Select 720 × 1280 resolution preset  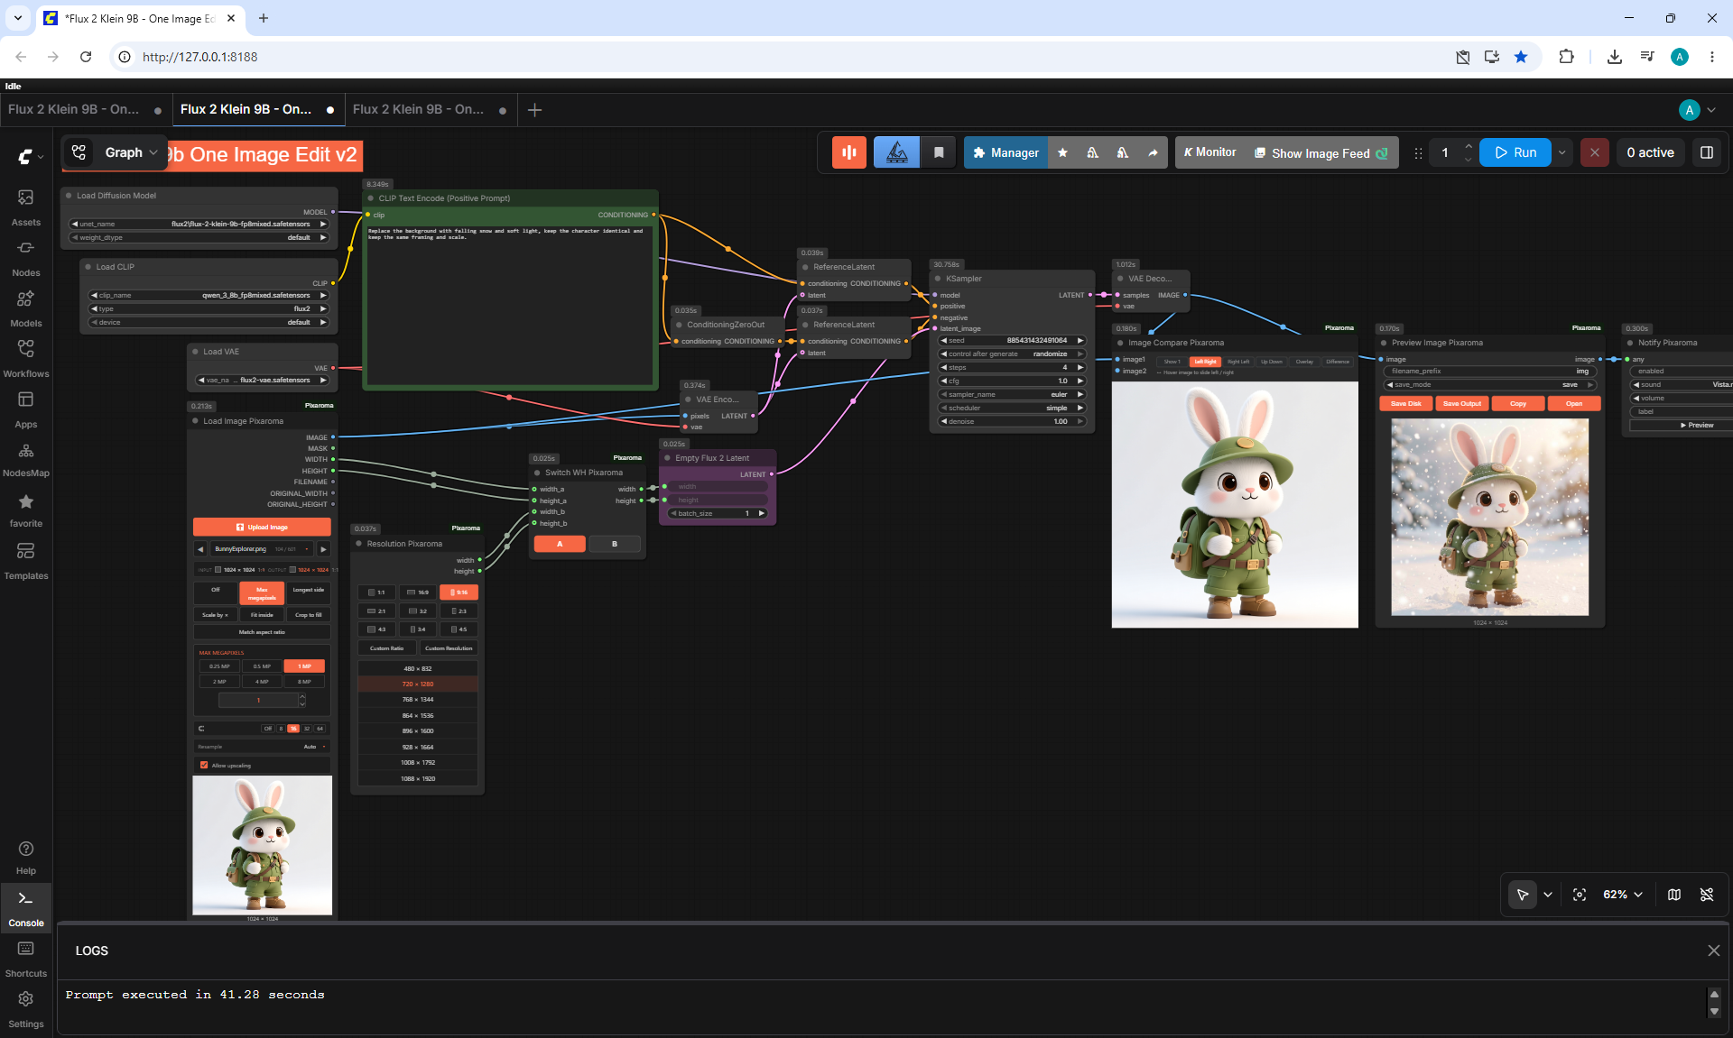(418, 684)
